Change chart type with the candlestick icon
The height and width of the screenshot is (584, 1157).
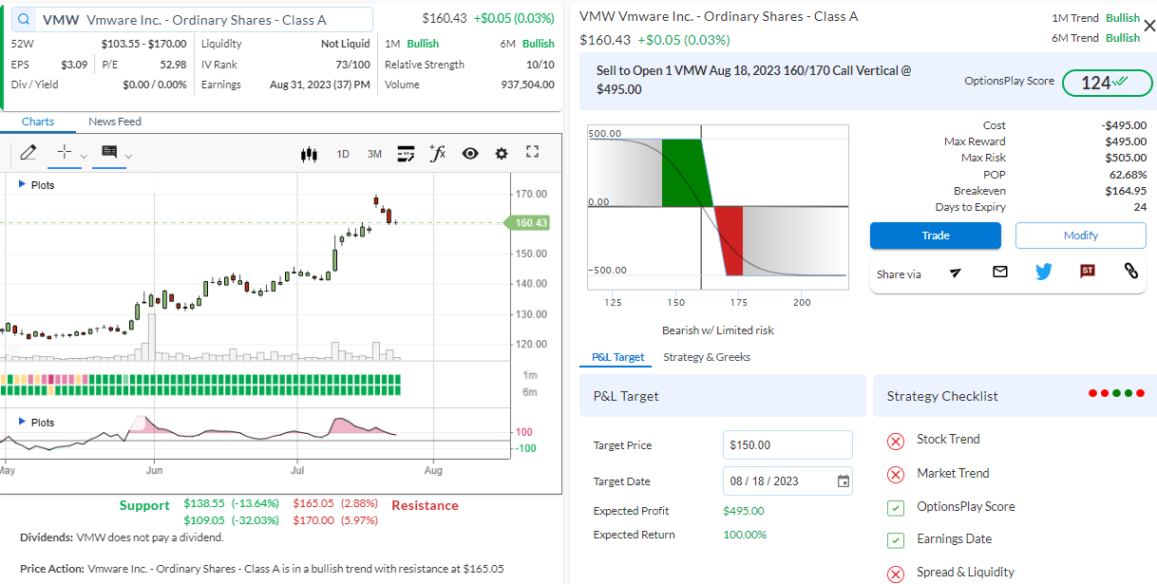pos(308,154)
